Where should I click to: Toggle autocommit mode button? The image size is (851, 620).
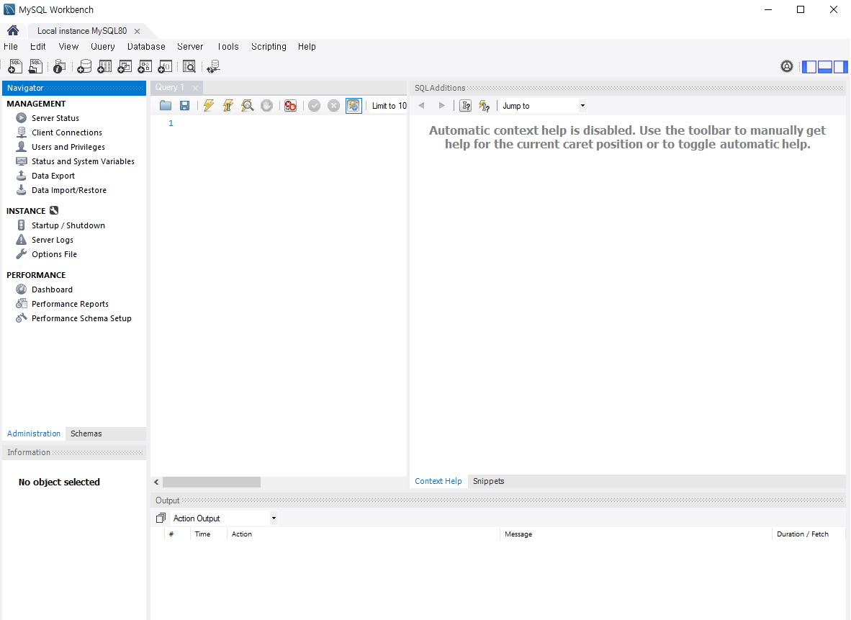point(354,105)
